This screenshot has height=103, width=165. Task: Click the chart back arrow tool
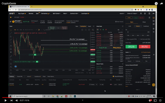click(x=11, y=52)
